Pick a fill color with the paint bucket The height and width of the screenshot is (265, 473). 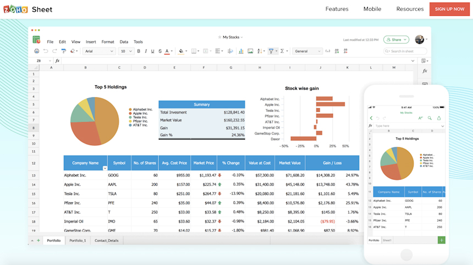(181, 51)
